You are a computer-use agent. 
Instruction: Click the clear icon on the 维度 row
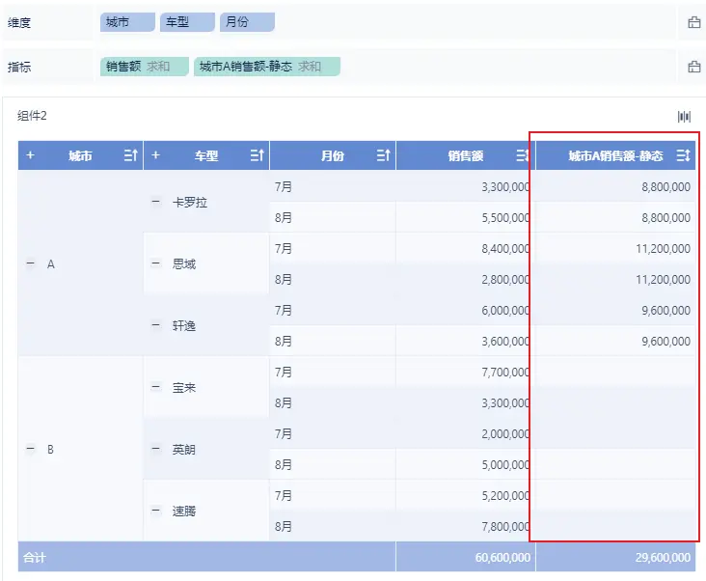[693, 22]
